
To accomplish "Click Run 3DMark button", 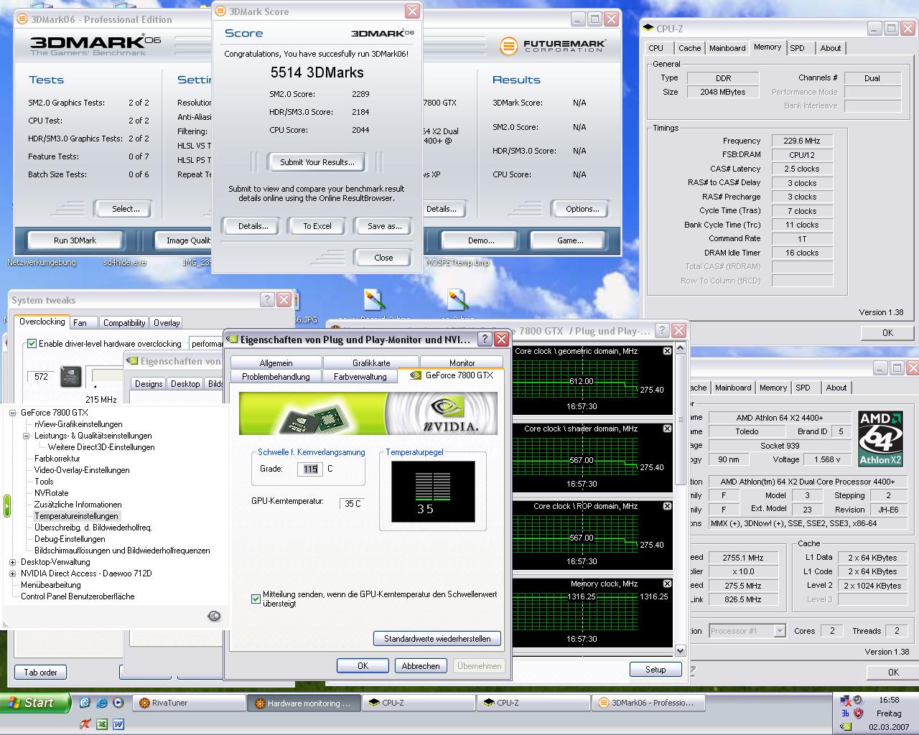I will [75, 240].
